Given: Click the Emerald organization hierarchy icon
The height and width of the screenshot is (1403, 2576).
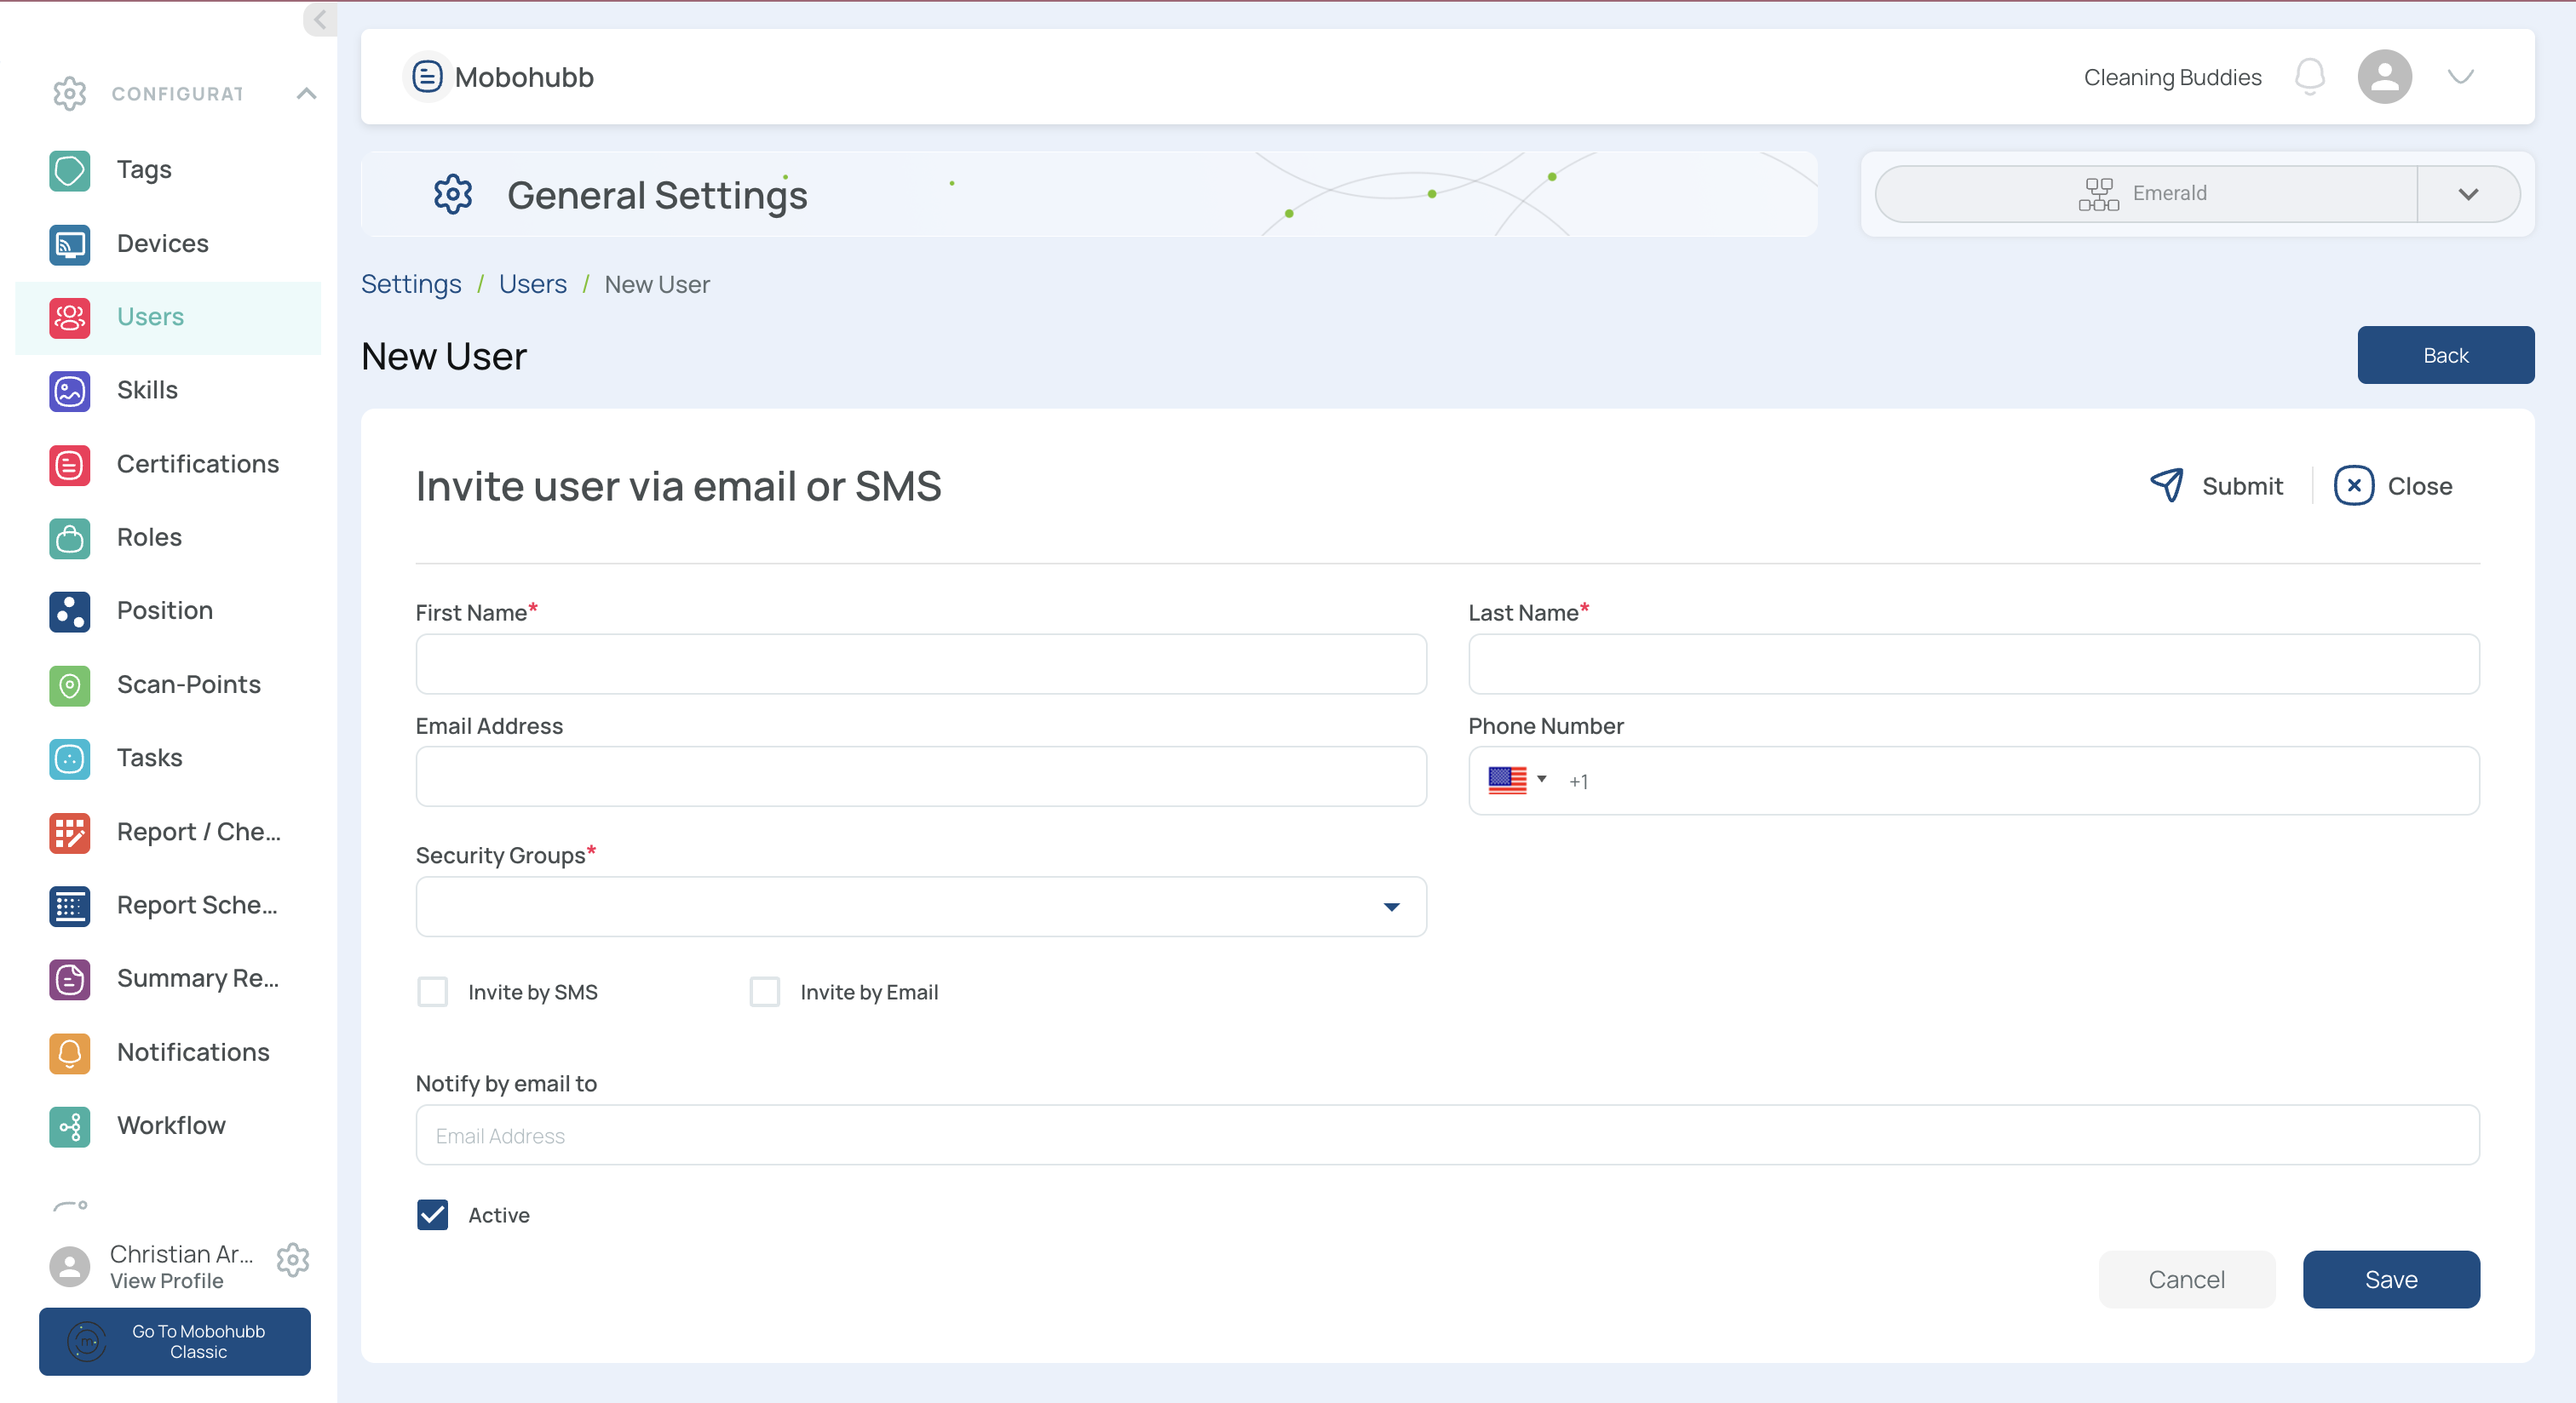Looking at the screenshot, I should [x=2098, y=194].
